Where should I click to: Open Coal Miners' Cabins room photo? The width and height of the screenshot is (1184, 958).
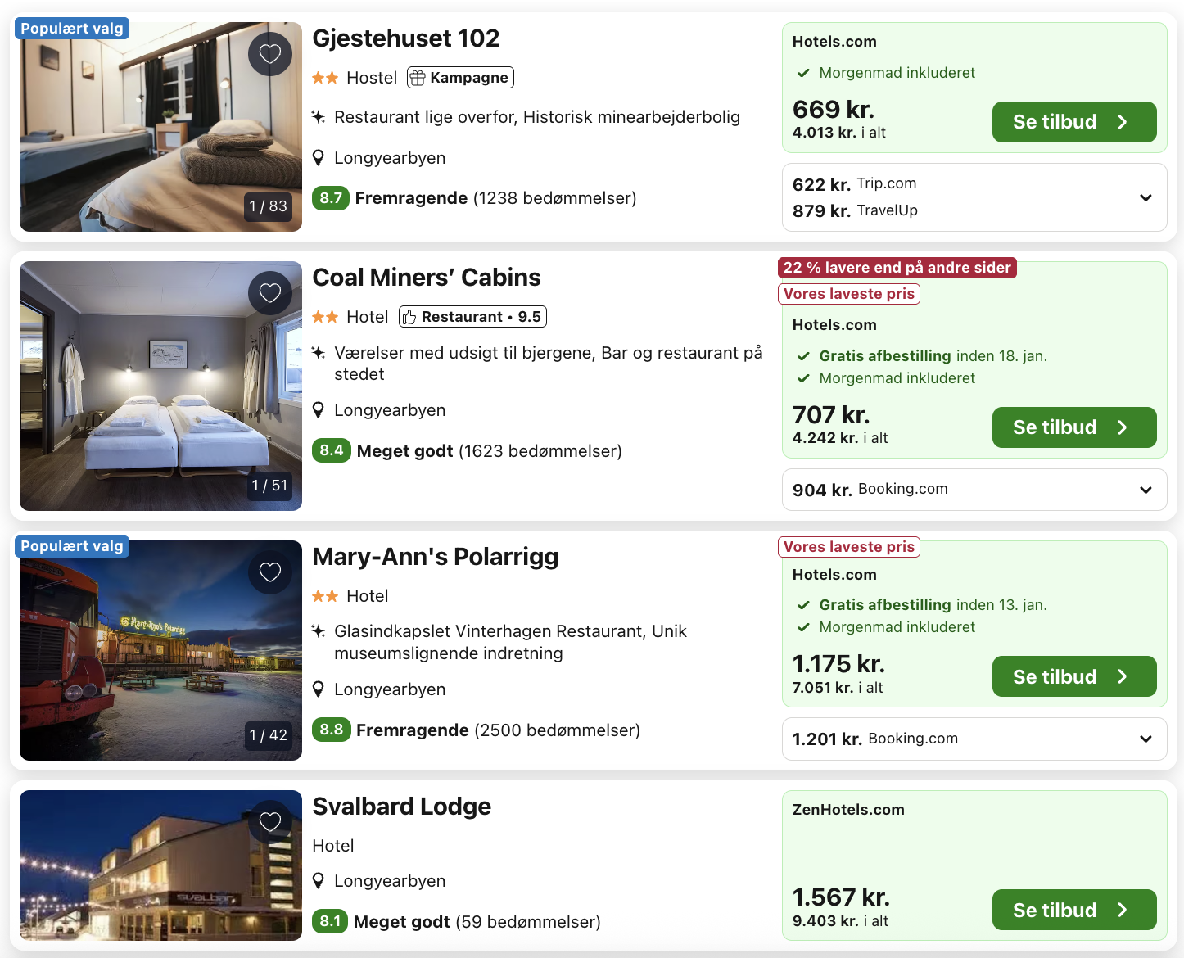160,386
